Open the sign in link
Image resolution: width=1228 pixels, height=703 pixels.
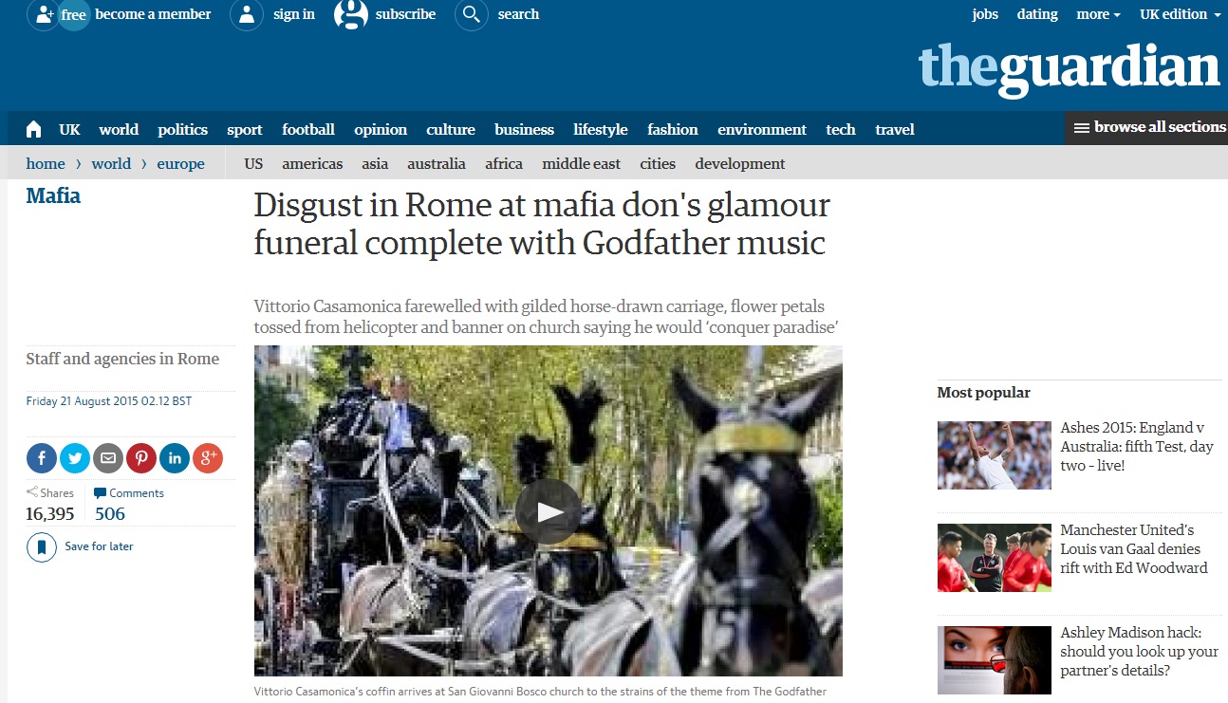pyautogui.click(x=294, y=14)
